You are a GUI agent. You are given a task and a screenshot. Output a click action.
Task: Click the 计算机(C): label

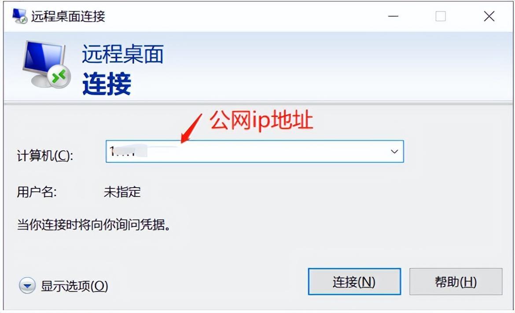[x=45, y=156]
